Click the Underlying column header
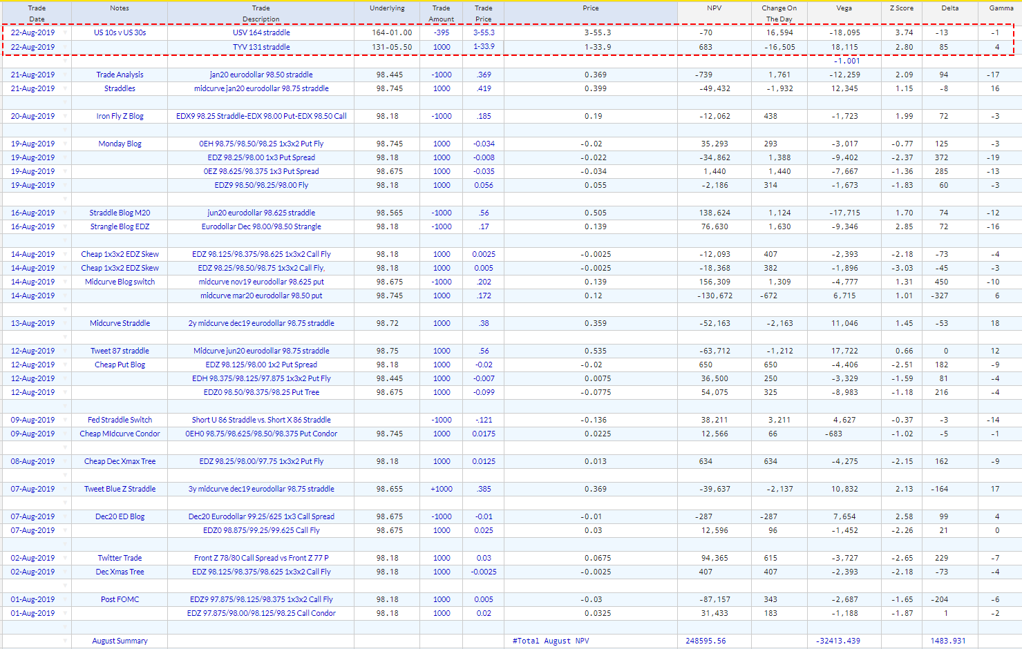The height and width of the screenshot is (649, 1022). [x=387, y=13]
